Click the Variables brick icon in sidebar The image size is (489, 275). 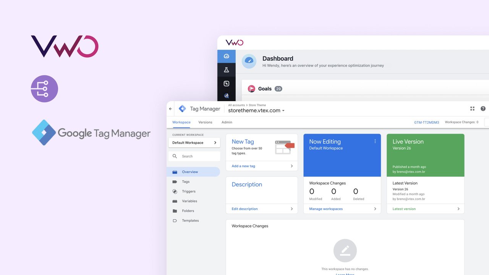coord(175,201)
